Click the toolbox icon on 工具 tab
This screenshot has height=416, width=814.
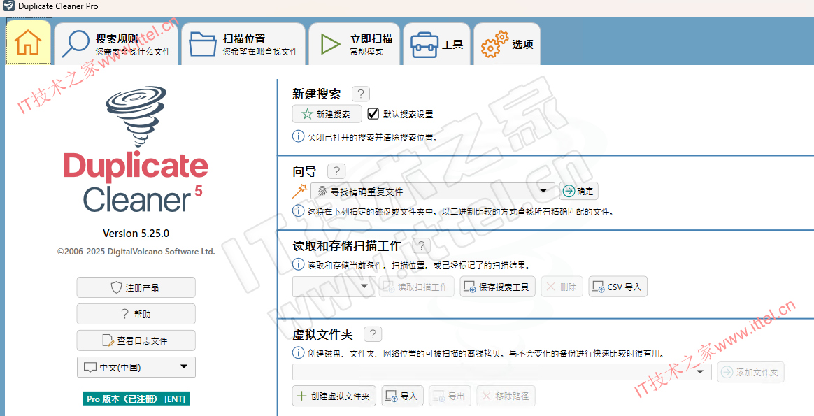[424, 45]
